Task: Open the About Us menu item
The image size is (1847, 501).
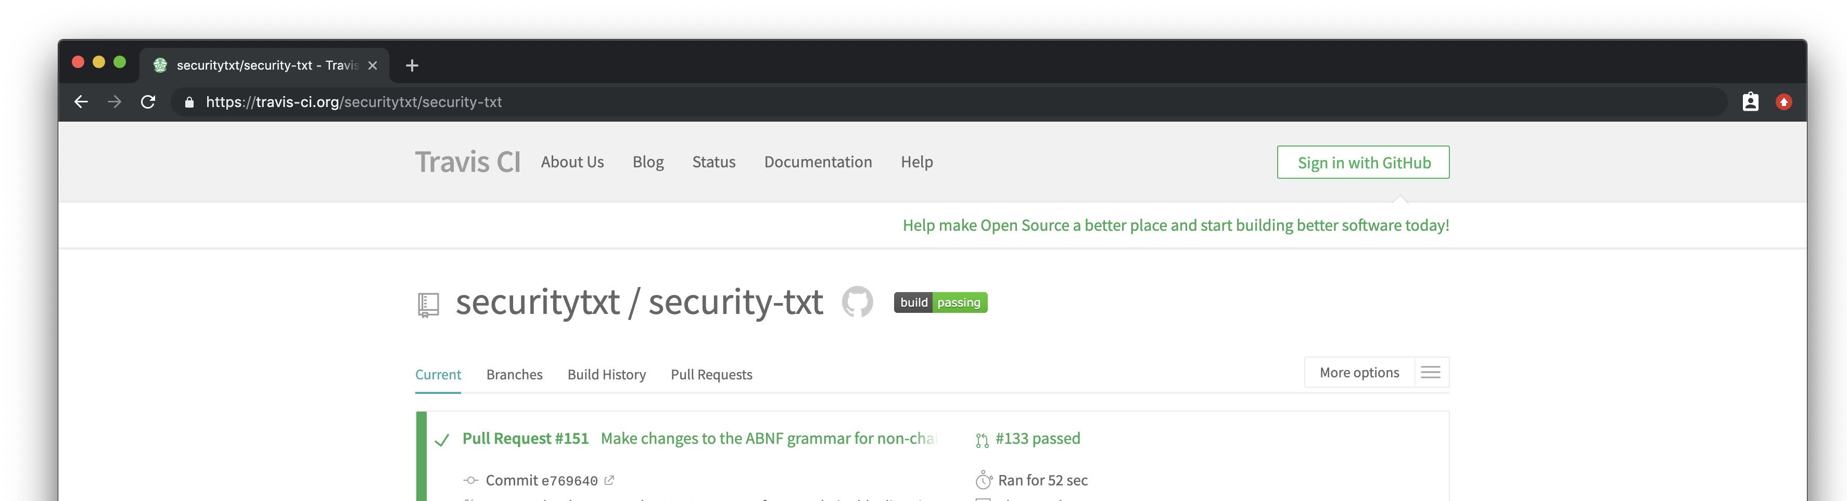Action: tap(572, 162)
